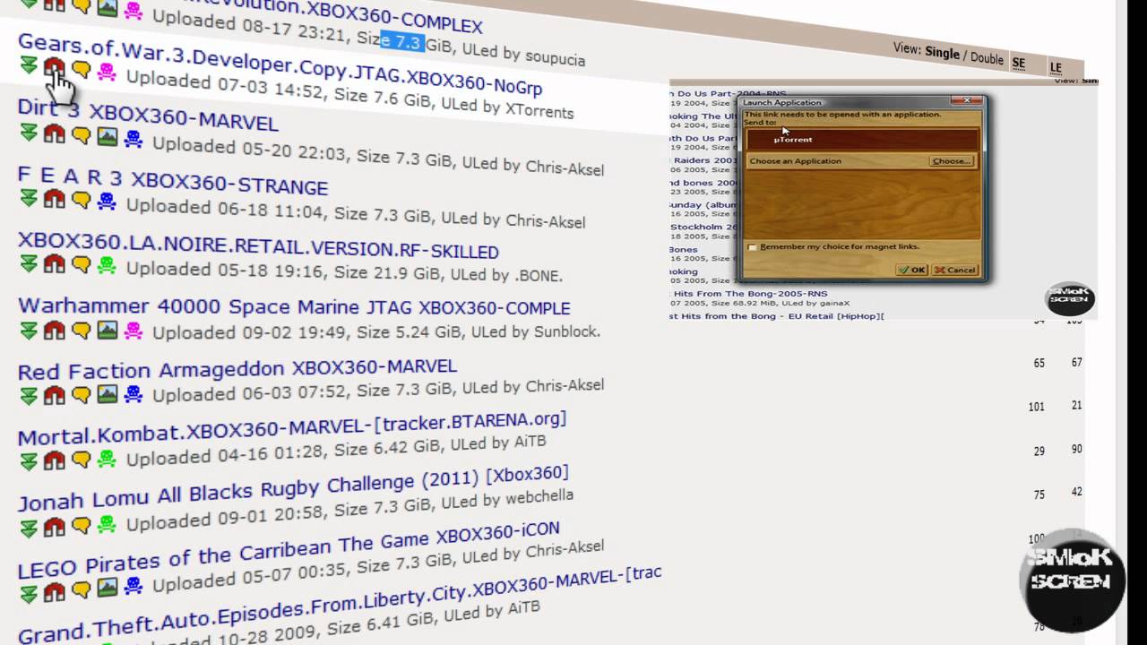1147x645 pixels.
Task: Click the blue skull icon on LEGO Pirates row
Action: tap(134, 587)
